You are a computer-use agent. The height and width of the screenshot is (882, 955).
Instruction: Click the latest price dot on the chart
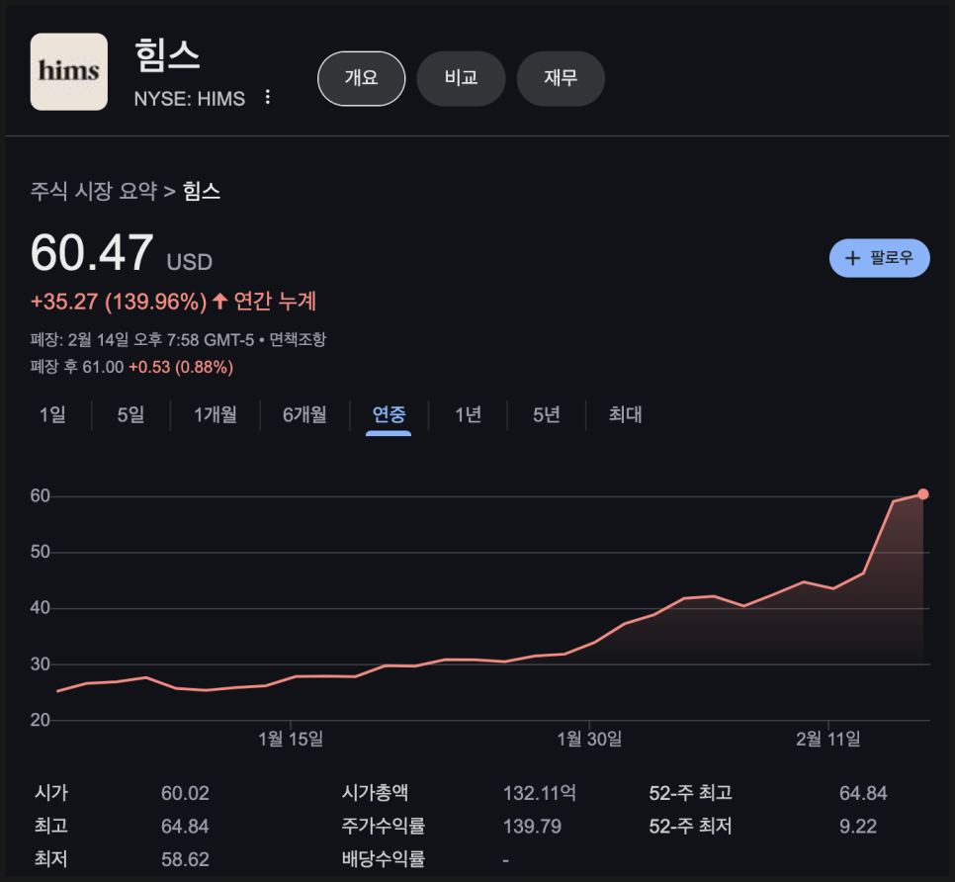(x=923, y=494)
